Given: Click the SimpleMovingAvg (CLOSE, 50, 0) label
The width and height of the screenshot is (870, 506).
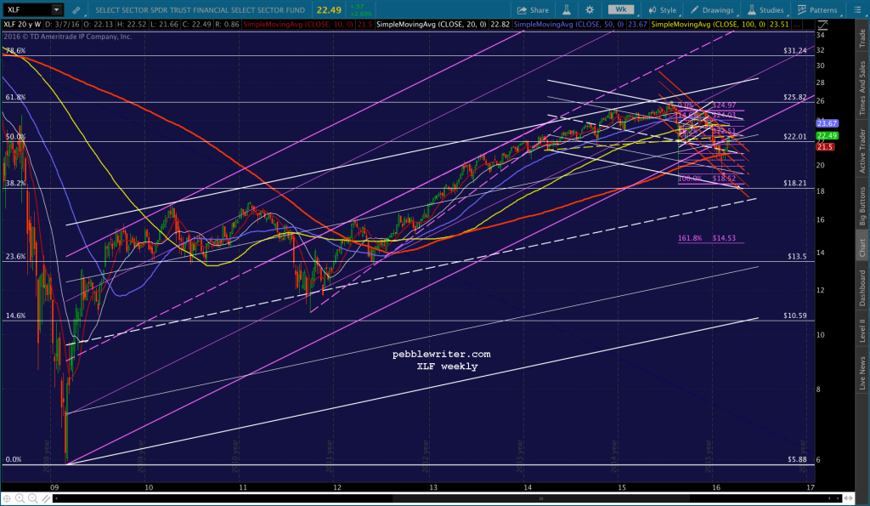Looking at the screenshot, I should [569, 25].
